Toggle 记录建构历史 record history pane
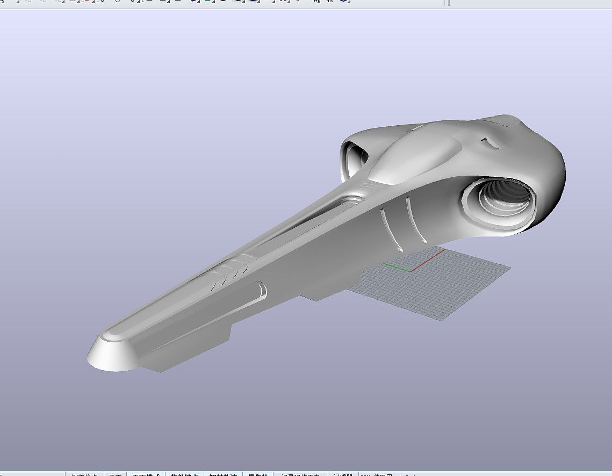Viewport: 612px width, 476px height. [x=300, y=474]
